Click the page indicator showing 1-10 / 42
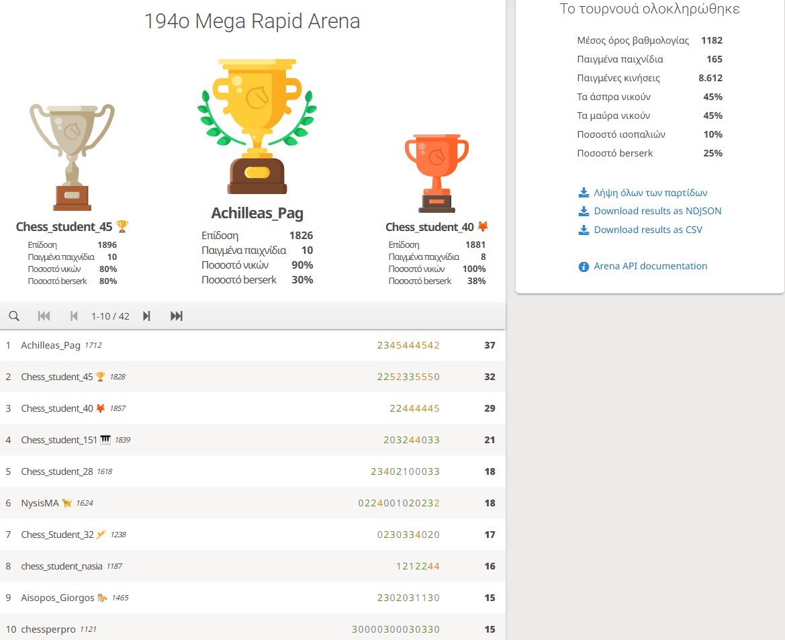The height and width of the screenshot is (640, 785). tap(110, 316)
